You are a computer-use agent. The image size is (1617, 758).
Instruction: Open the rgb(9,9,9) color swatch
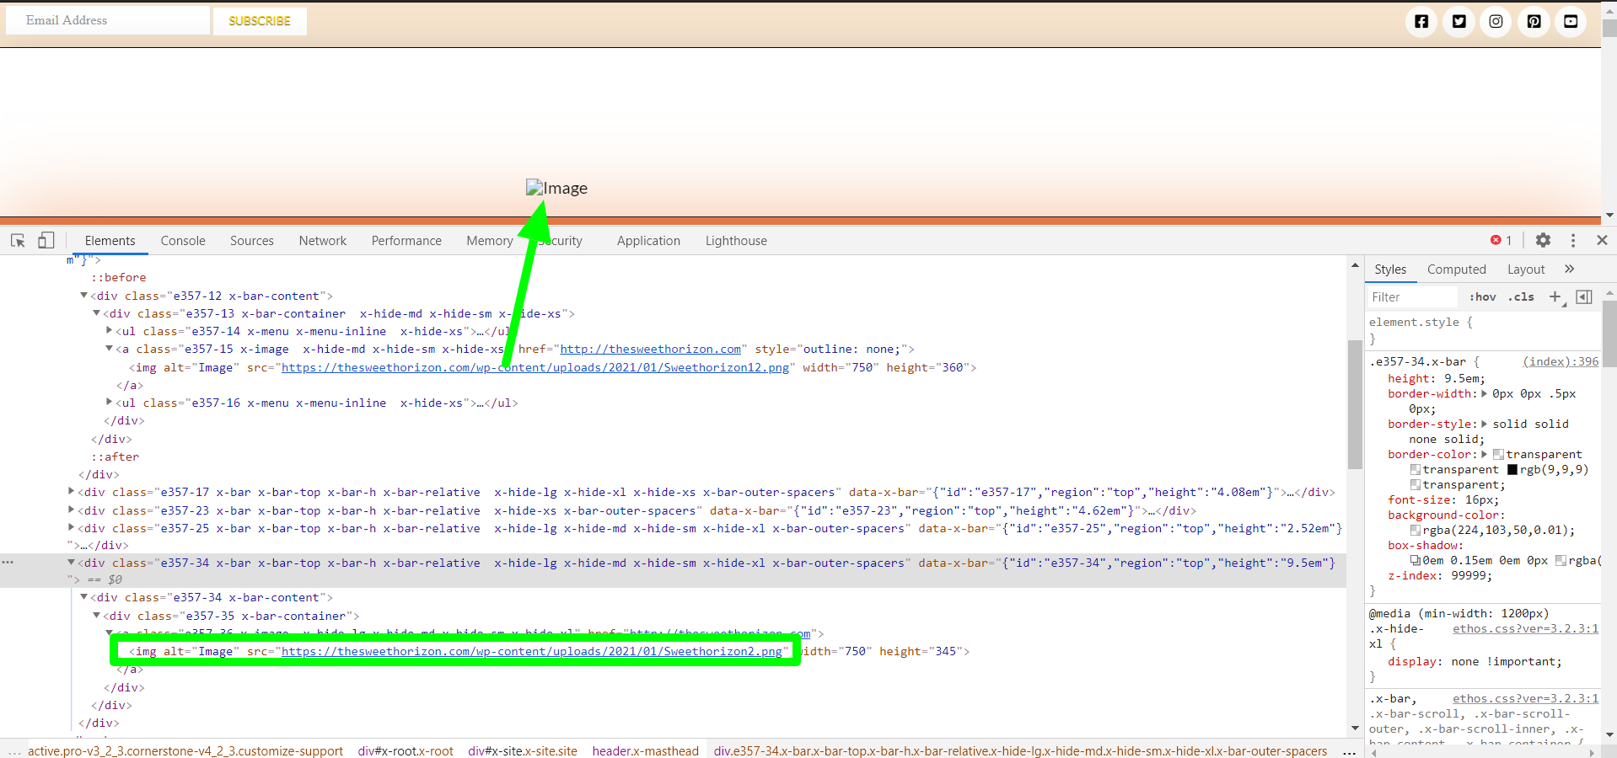click(1512, 470)
